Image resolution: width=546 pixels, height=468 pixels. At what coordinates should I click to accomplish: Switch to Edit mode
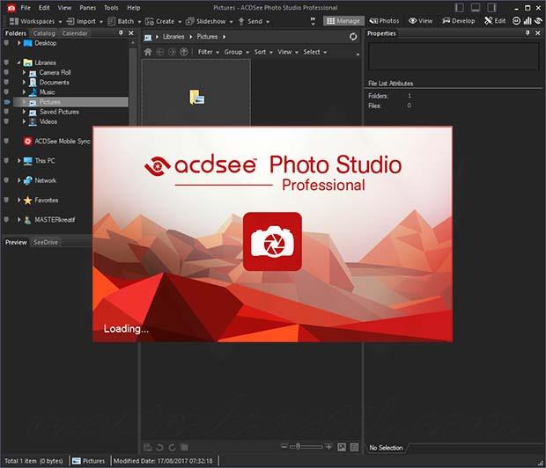[x=495, y=21]
